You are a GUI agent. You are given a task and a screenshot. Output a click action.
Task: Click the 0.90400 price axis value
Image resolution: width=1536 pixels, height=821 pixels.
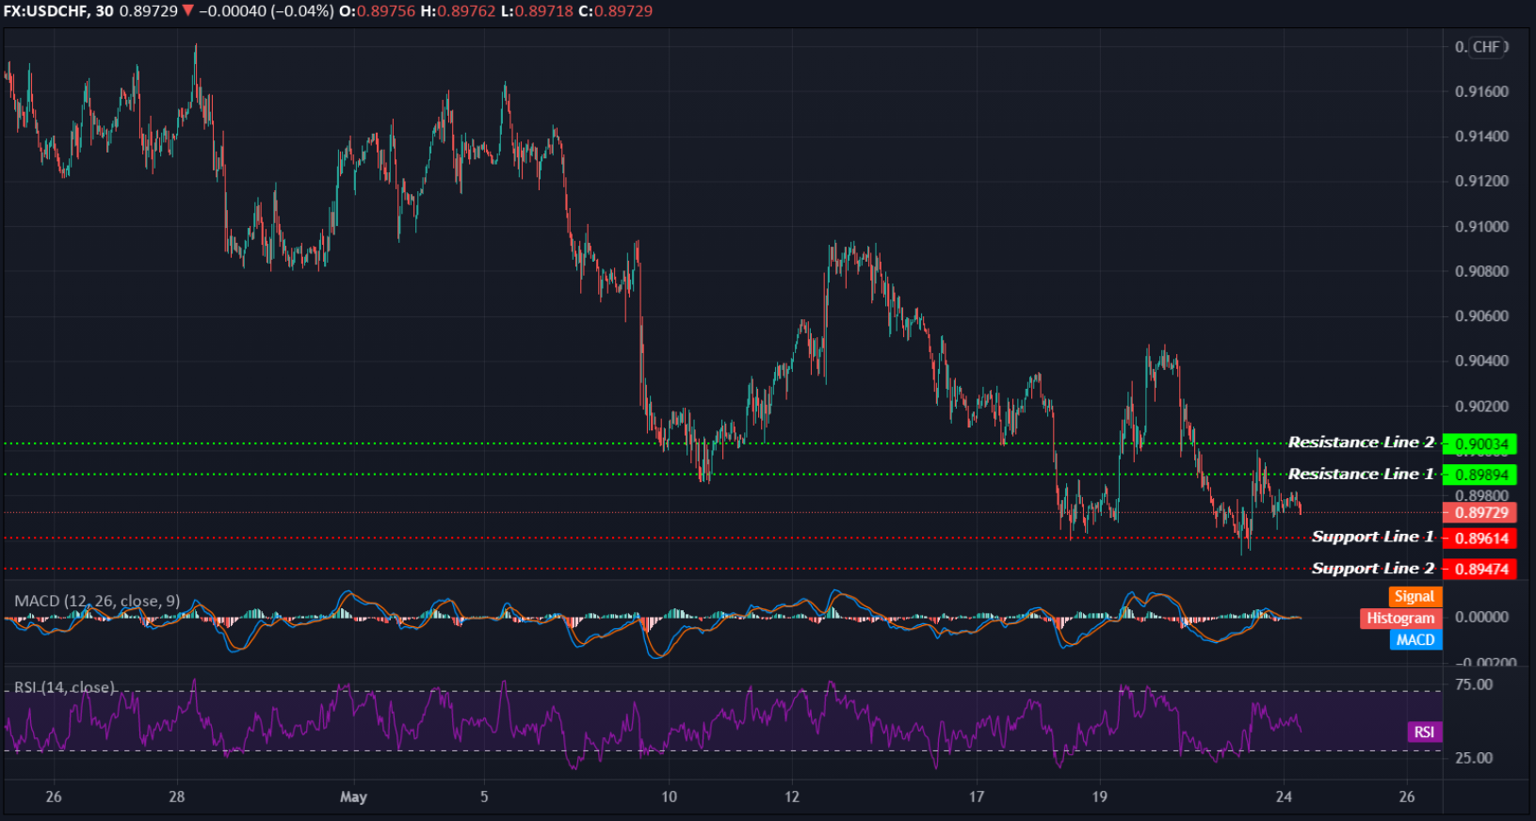[1481, 362]
